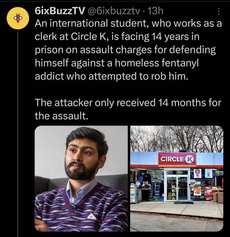This screenshot has width=230, height=237.
Task: Click the bee icon inside the yellow avatar
Action: tap(18, 18)
